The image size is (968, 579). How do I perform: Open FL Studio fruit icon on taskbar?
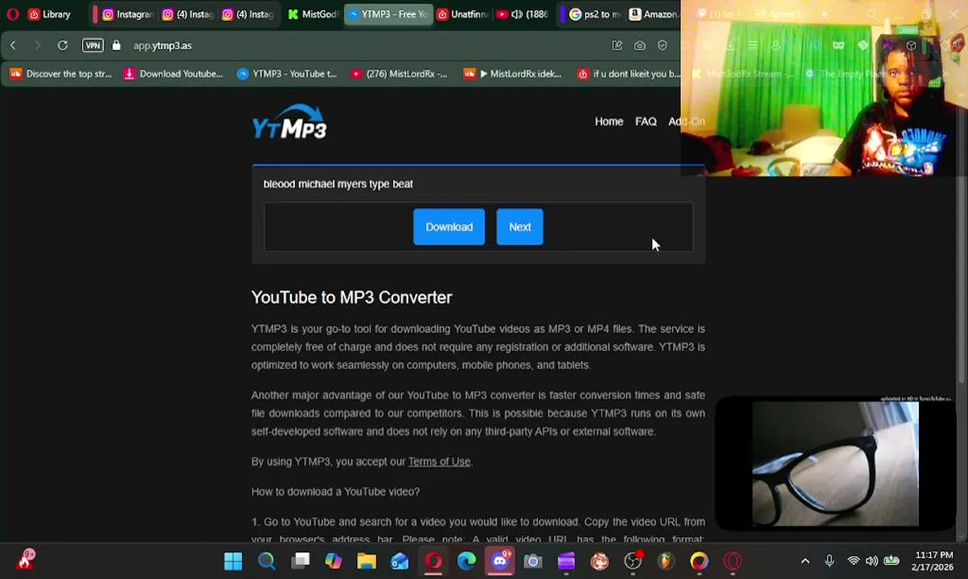coord(666,561)
